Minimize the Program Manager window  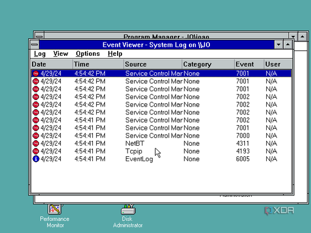(293, 36)
